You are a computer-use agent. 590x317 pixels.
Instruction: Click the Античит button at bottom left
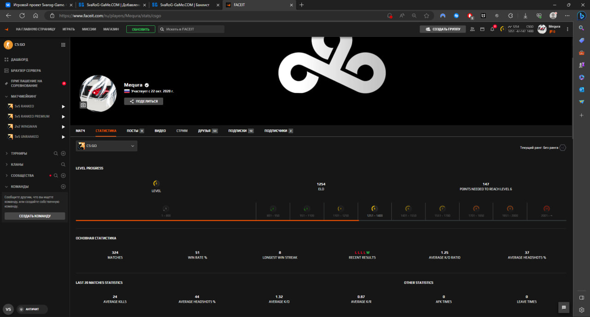tap(32, 309)
